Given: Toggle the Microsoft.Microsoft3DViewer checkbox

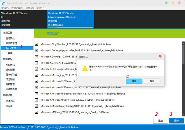Looking at the screenshot, I should pos(36,81).
